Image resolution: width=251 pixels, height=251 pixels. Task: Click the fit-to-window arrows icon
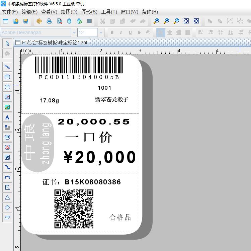186,21
